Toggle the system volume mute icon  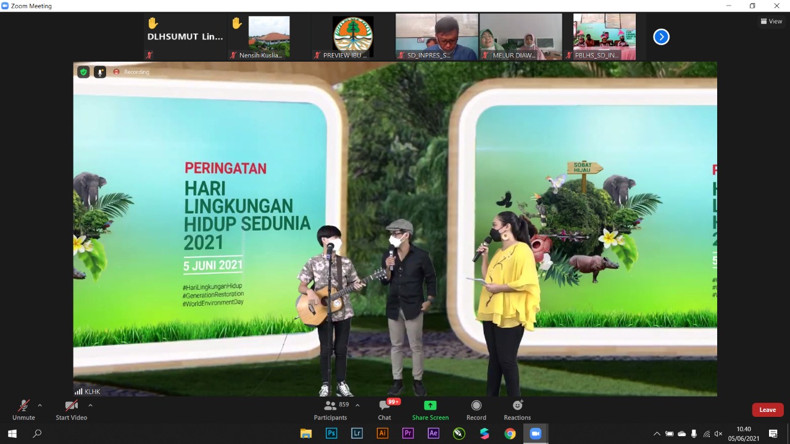click(718, 434)
